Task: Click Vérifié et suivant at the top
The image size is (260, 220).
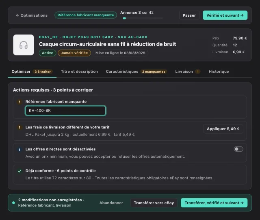Action: point(225,15)
